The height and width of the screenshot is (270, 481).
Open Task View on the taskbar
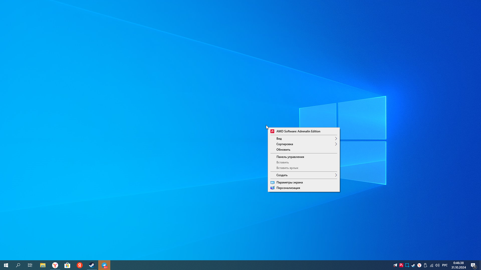[30, 265]
